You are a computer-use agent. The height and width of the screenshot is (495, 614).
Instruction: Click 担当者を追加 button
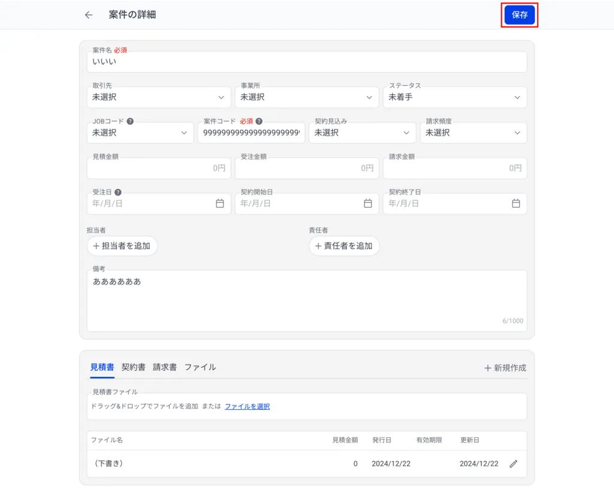tap(122, 246)
